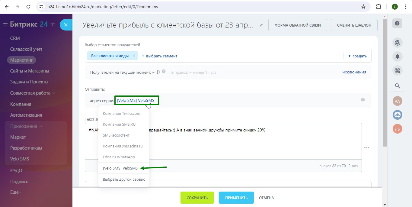
Task: Close the slider with the blue X button
Action: [x=66, y=25]
